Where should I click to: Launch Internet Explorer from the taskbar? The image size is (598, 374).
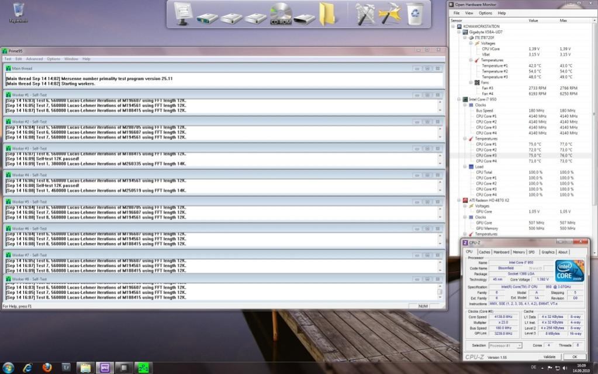[x=28, y=368]
